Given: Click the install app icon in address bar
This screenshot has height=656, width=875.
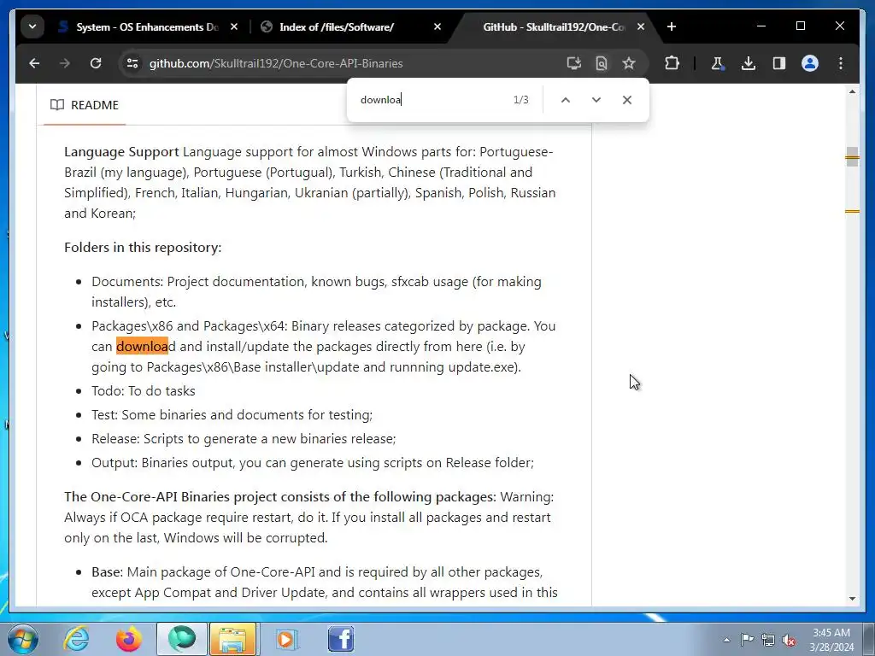Looking at the screenshot, I should (x=573, y=63).
